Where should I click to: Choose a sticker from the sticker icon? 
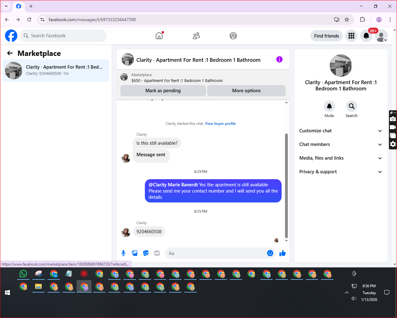click(x=146, y=253)
